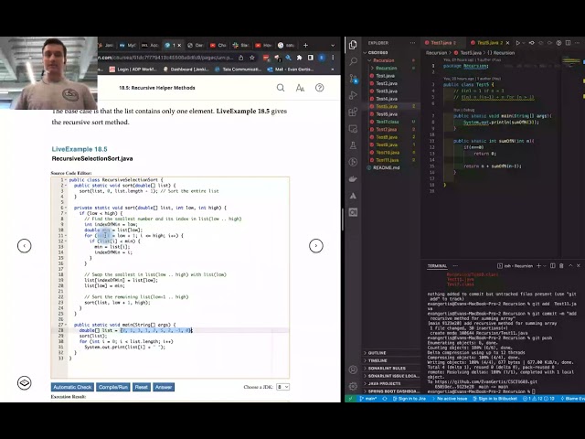Open the new terminal launch profile dropdown arrow

(545, 266)
